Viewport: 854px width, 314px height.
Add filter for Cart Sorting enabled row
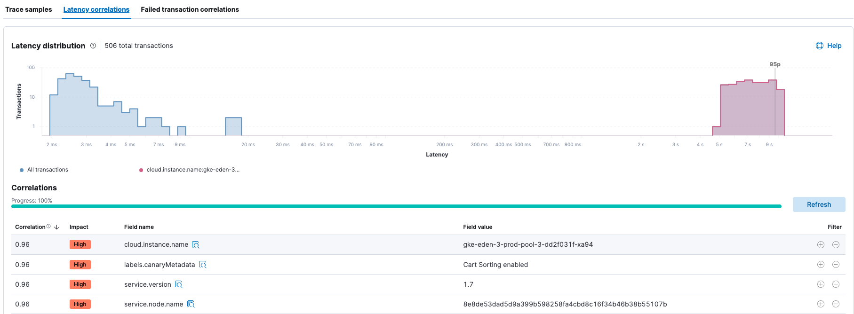pos(821,265)
